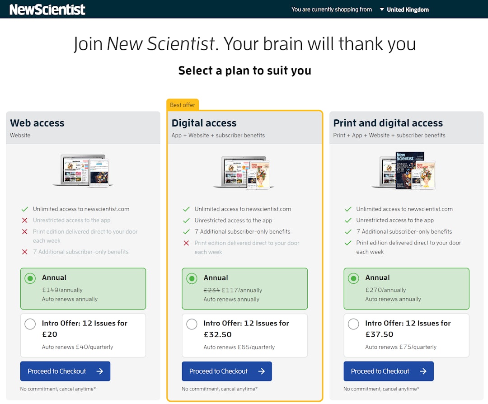Image resolution: width=488 pixels, height=404 pixels.
Task: Select Annual option under Web access
Action: 30,278
